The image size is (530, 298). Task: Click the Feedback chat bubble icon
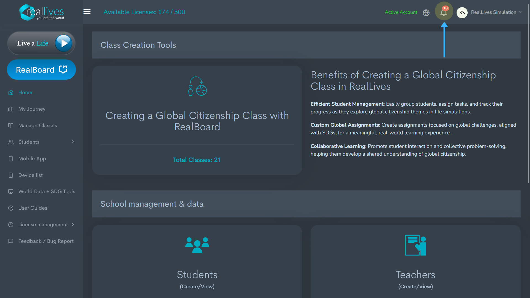pyautogui.click(x=11, y=241)
